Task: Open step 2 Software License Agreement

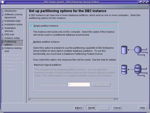Action: click(x=12, y=16)
